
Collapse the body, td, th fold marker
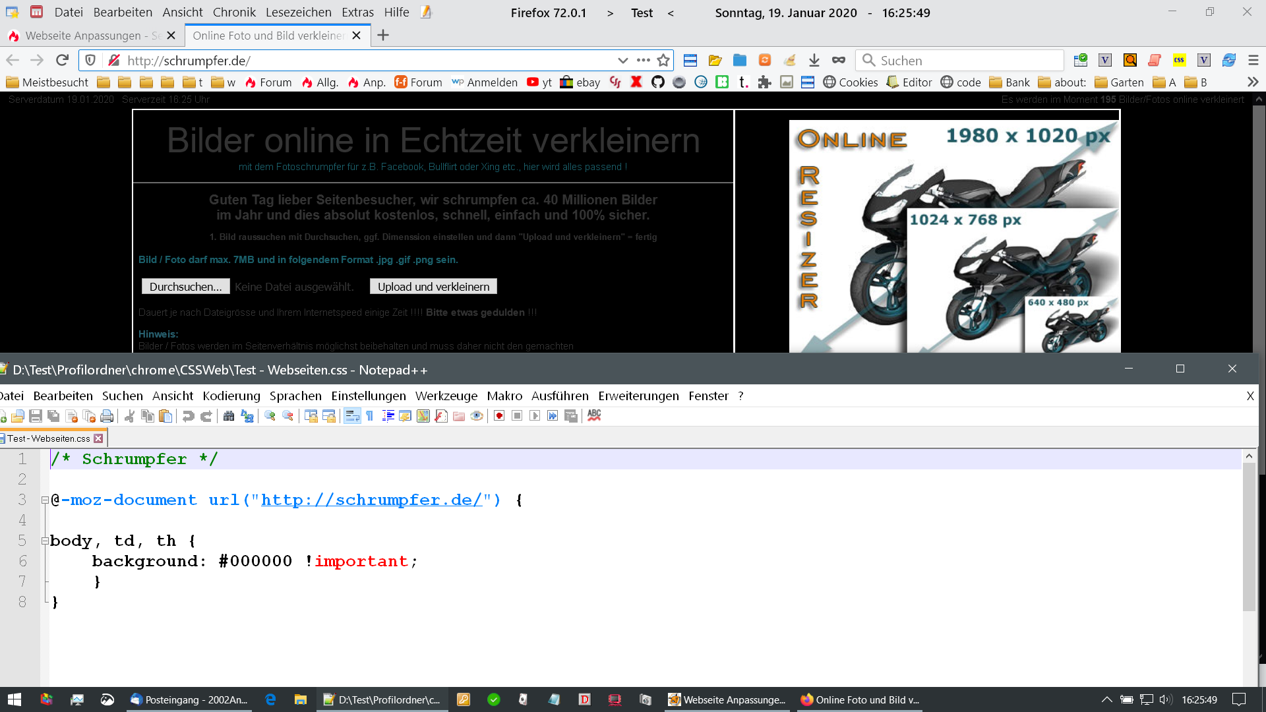tap(45, 541)
